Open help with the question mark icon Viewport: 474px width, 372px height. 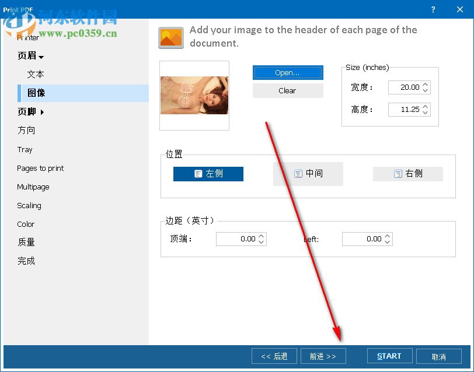[x=433, y=9]
